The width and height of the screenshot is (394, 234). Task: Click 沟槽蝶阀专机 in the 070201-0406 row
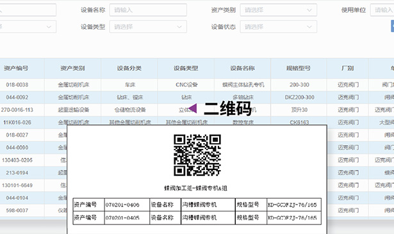pyautogui.click(x=199, y=205)
